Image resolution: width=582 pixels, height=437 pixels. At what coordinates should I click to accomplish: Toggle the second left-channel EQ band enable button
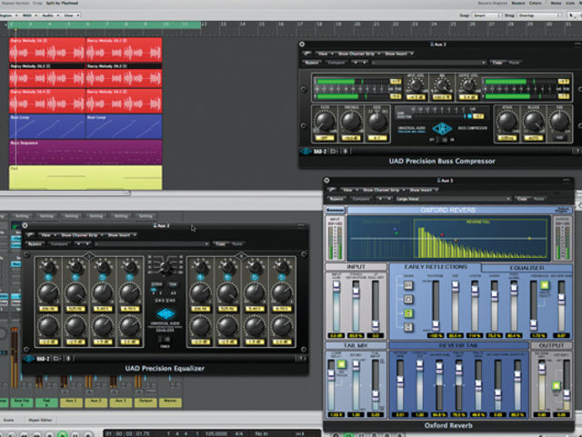[x=75, y=277]
